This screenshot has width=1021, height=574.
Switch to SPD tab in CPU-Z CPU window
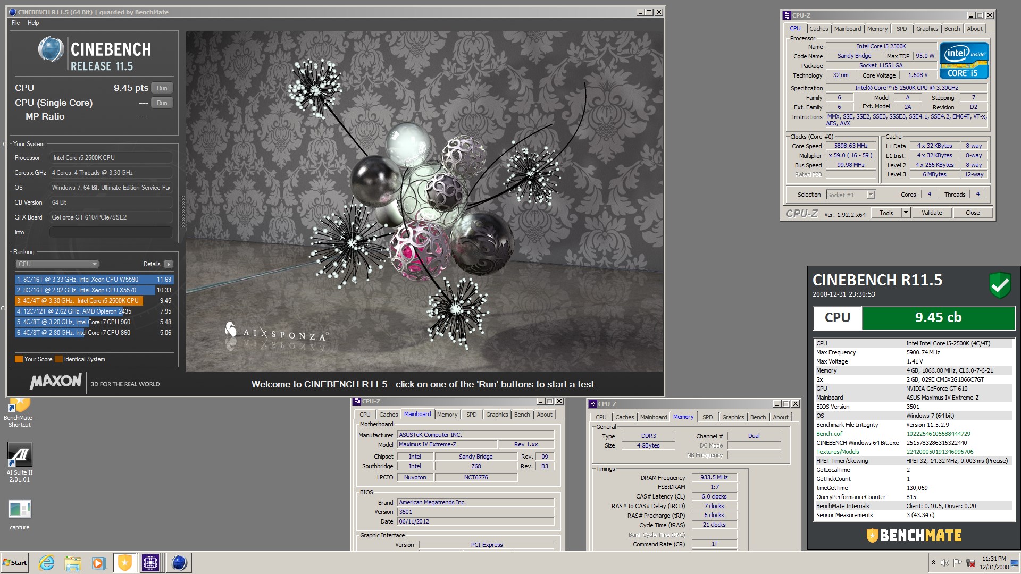[x=901, y=29]
